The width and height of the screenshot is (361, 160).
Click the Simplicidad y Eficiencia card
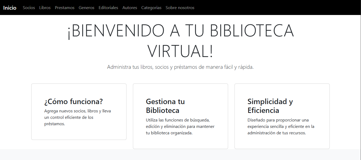(x=282, y=116)
